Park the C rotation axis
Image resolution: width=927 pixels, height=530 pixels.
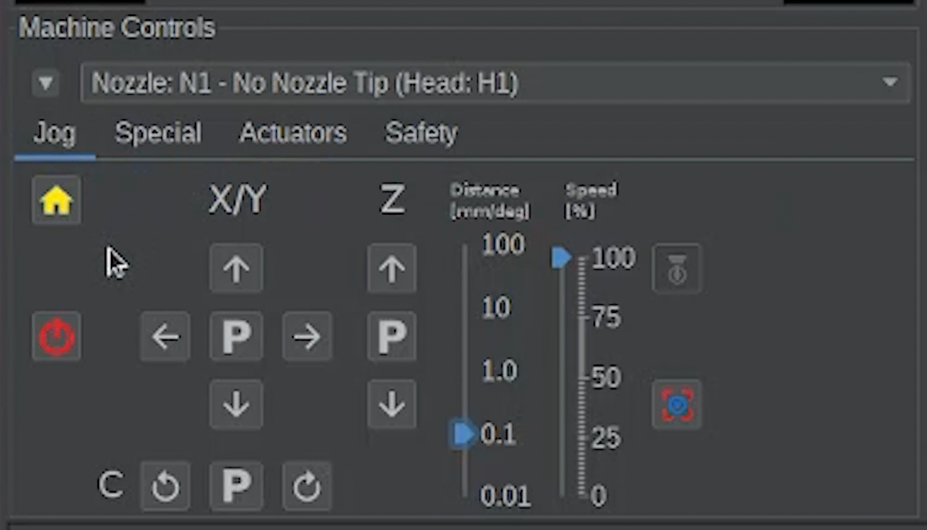236,485
